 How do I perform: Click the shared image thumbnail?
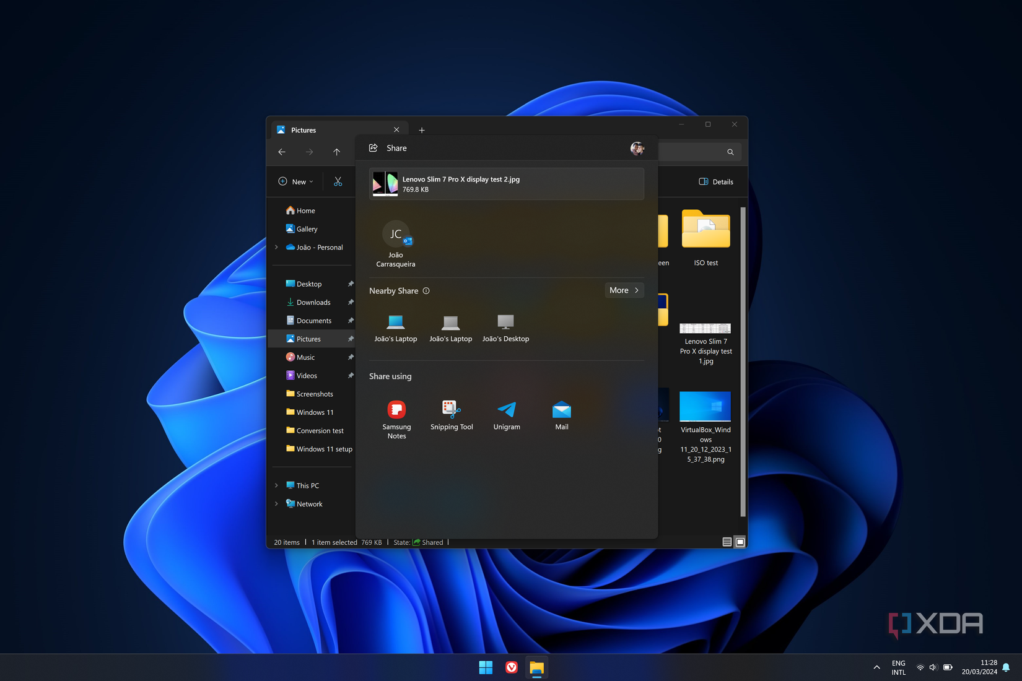pyautogui.click(x=385, y=184)
